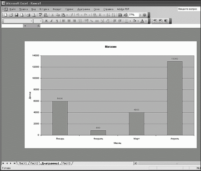This screenshot has width=201, height=171.
Task: Click the Format Painter brush icon
Action: click(x=71, y=15)
